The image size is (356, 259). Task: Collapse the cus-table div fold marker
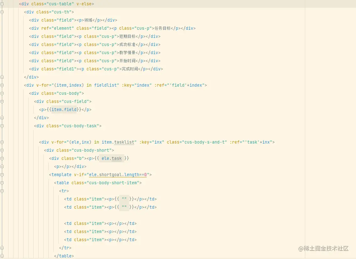coord(2,4)
